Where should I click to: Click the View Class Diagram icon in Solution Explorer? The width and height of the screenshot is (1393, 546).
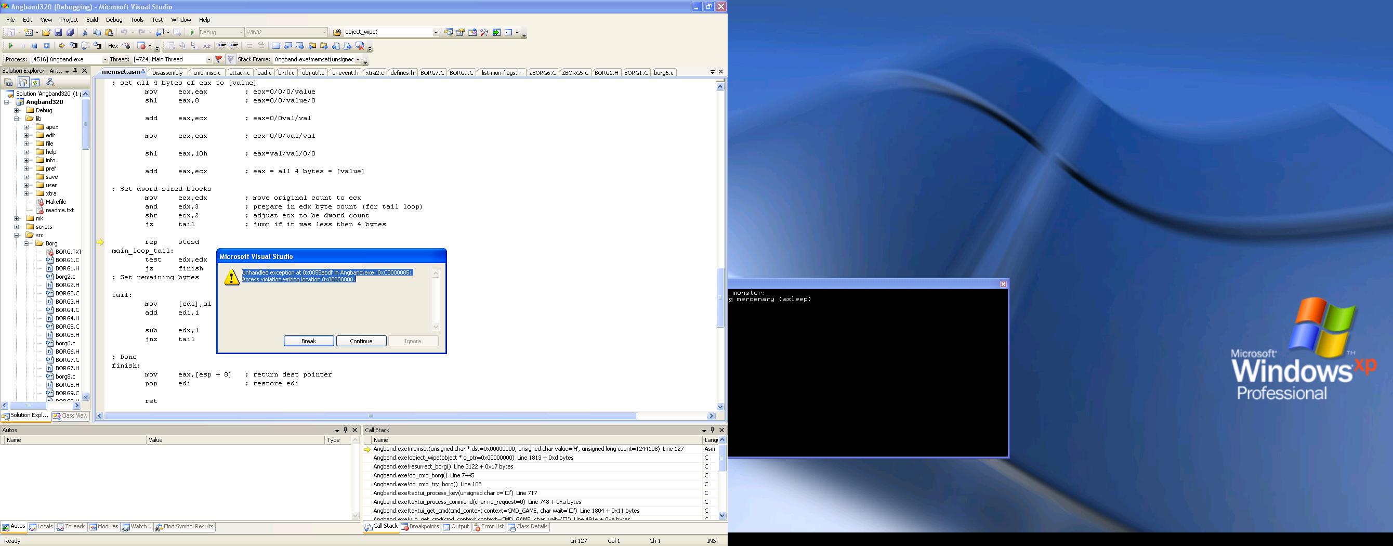tap(50, 82)
